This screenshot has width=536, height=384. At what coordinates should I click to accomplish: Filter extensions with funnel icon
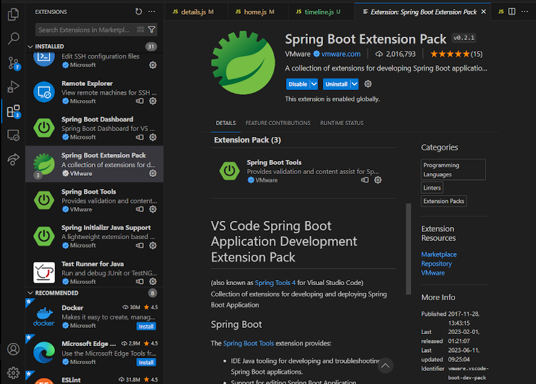152,30
